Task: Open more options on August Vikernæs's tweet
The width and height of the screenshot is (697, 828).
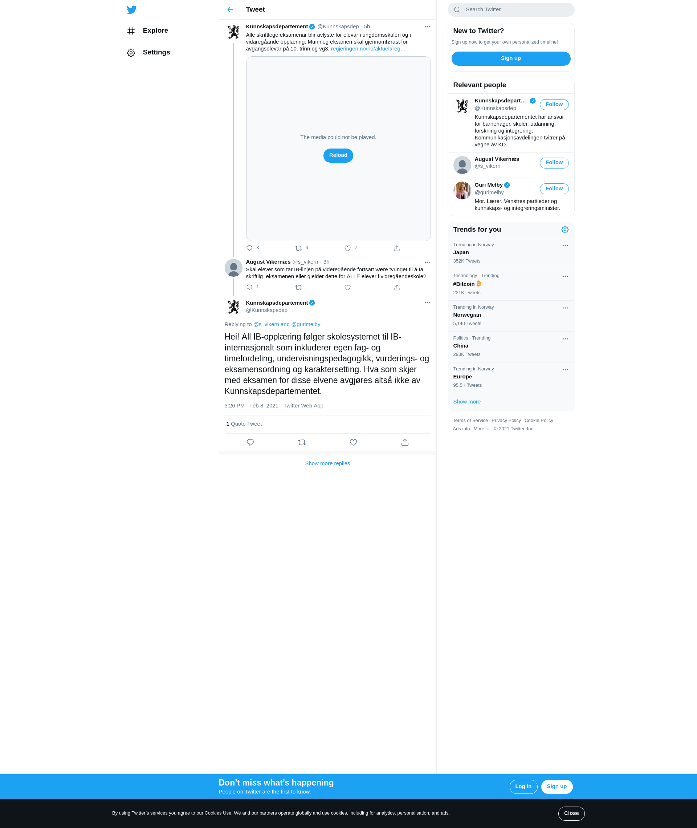Action: tap(427, 262)
